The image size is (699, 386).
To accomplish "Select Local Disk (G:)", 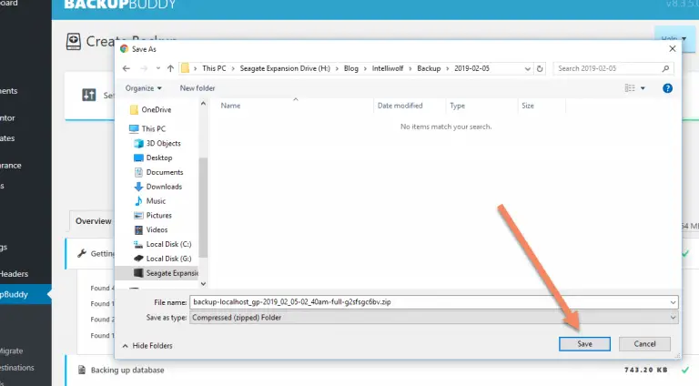I will click(x=162, y=259).
